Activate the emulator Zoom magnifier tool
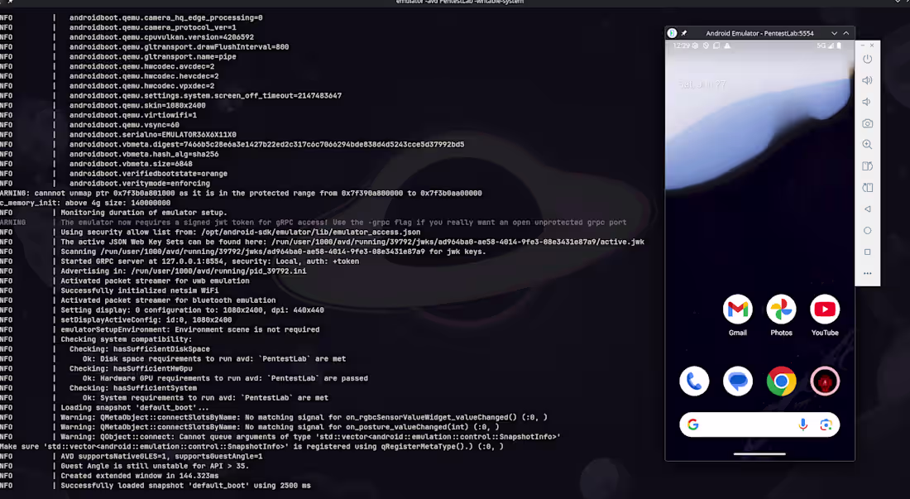 click(867, 145)
